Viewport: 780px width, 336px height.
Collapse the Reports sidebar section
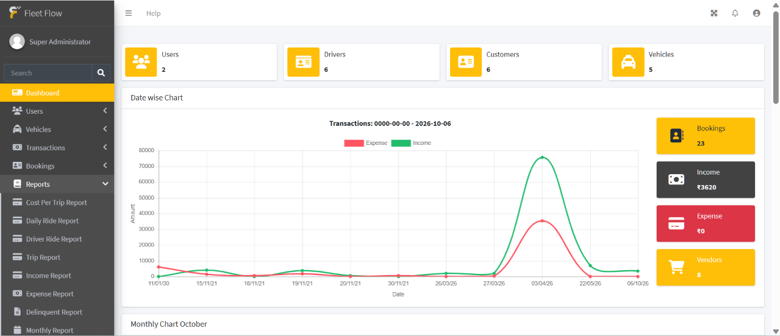click(57, 184)
